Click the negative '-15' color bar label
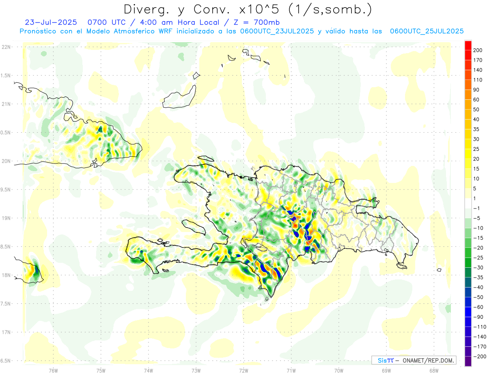487x376 pixels. (478, 238)
